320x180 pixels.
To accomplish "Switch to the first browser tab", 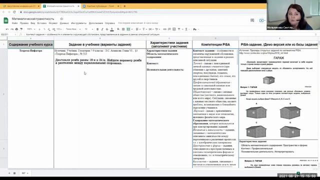I will click(x=21, y=6).
